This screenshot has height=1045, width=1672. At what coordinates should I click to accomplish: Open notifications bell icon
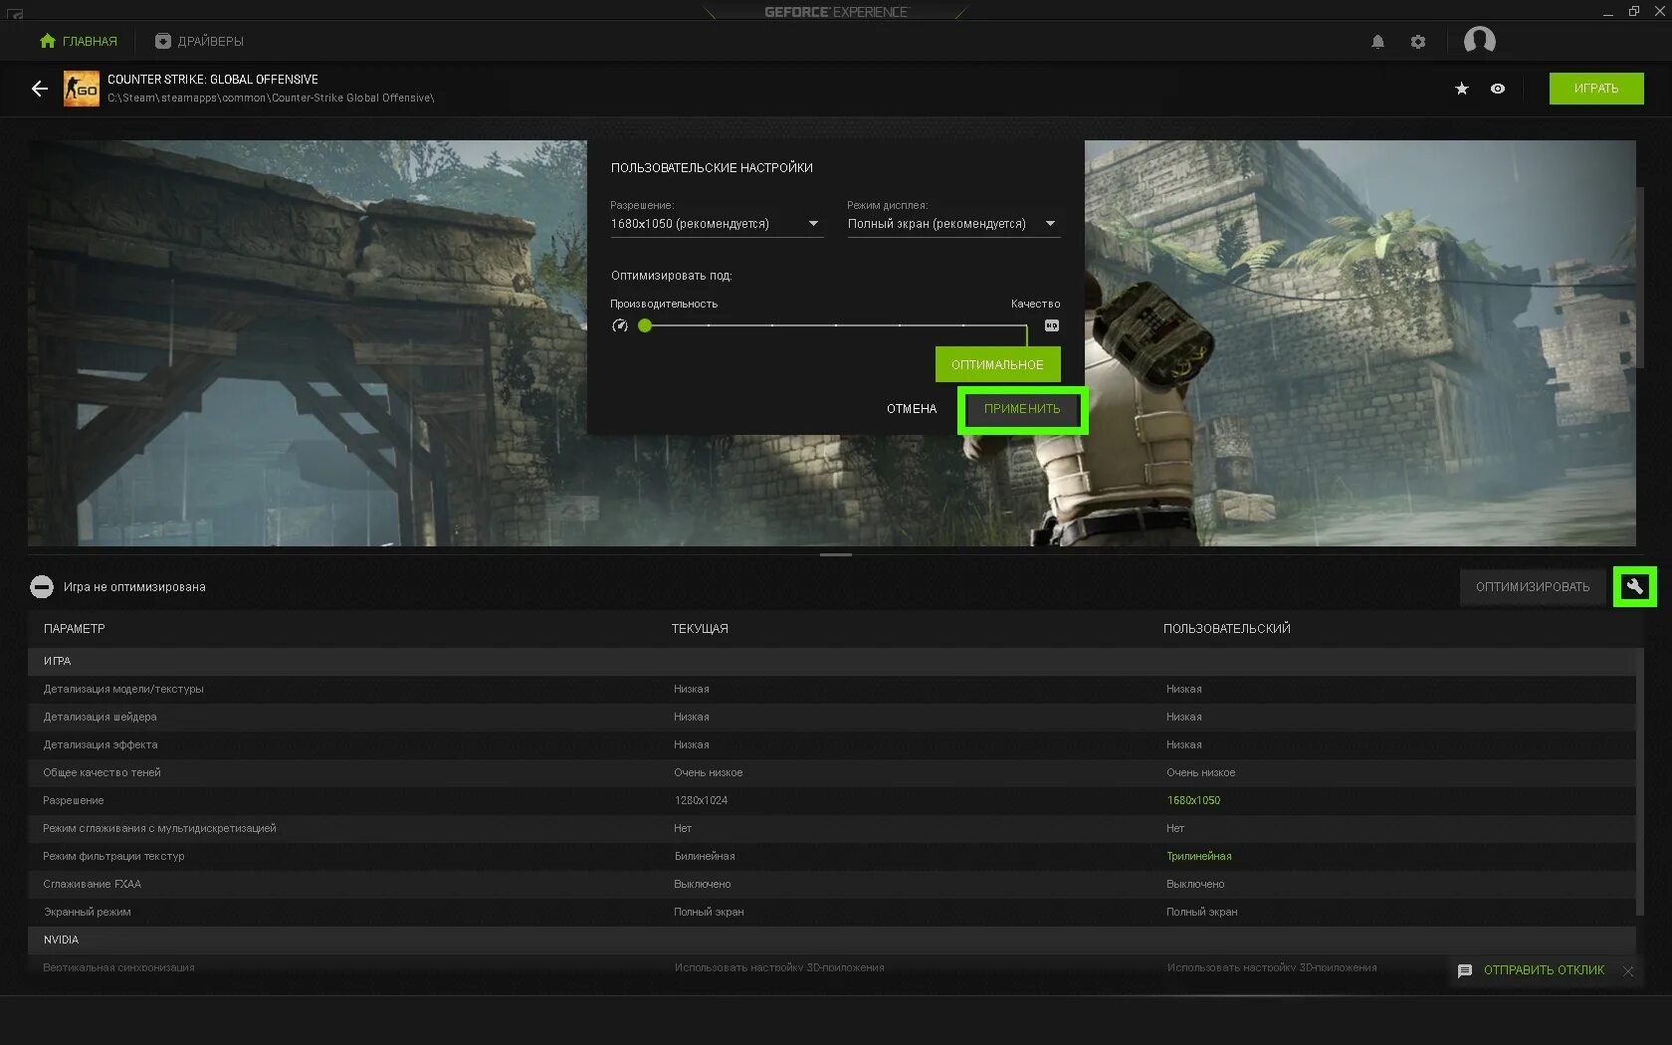pos(1377,42)
